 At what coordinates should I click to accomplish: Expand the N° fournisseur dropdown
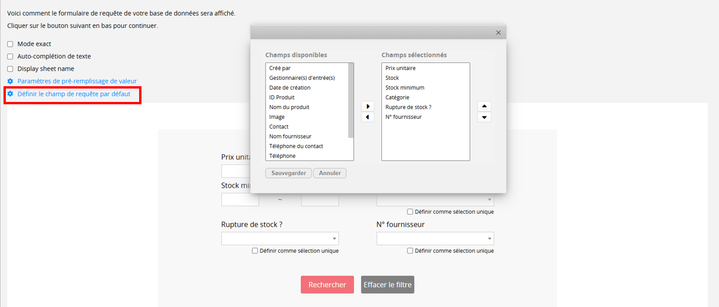[x=435, y=238]
